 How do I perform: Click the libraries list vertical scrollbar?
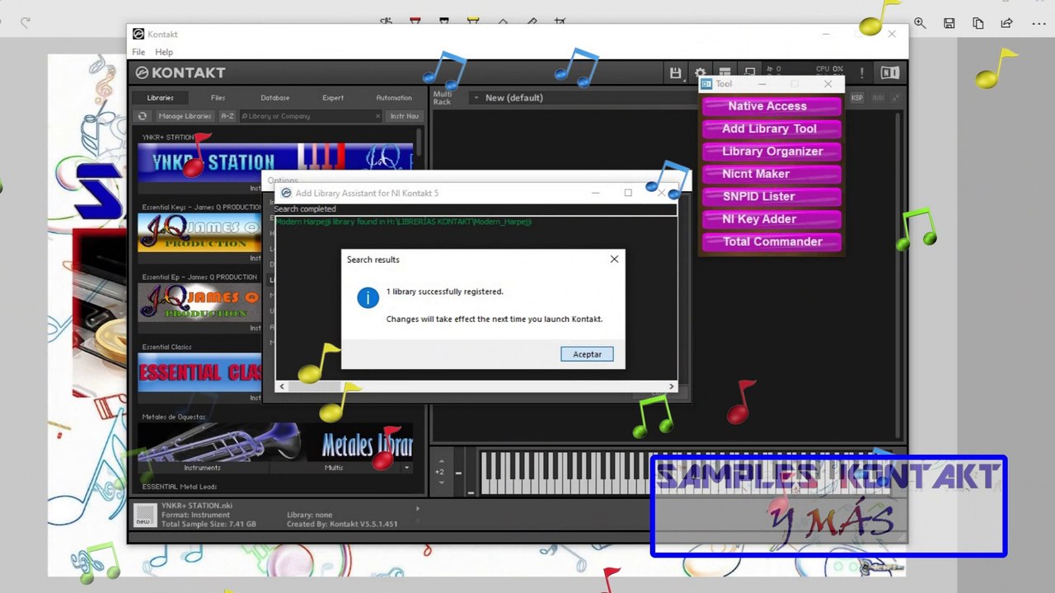[x=420, y=141]
